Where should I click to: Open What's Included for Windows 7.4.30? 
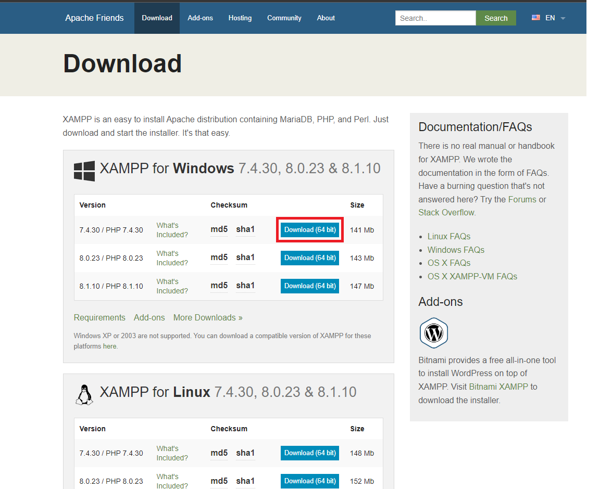[x=172, y=230]
